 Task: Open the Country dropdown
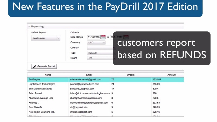[101, 48]
